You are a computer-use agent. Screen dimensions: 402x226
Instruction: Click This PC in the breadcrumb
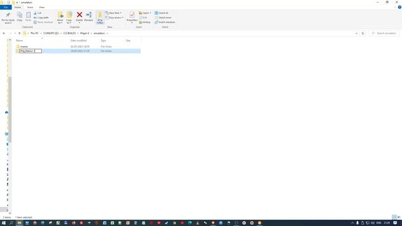tap(35, 33)
